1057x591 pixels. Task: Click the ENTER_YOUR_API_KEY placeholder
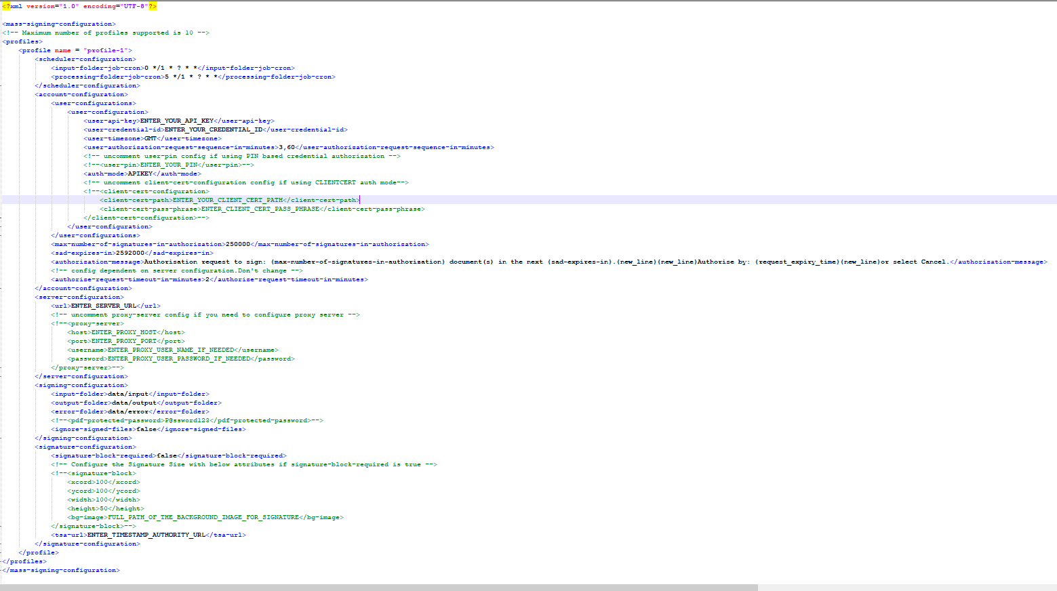pos(177,121)
